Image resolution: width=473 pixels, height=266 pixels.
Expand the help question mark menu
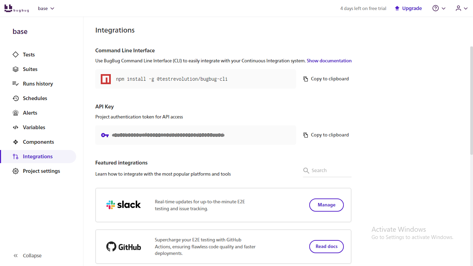(x=439, y=8)
